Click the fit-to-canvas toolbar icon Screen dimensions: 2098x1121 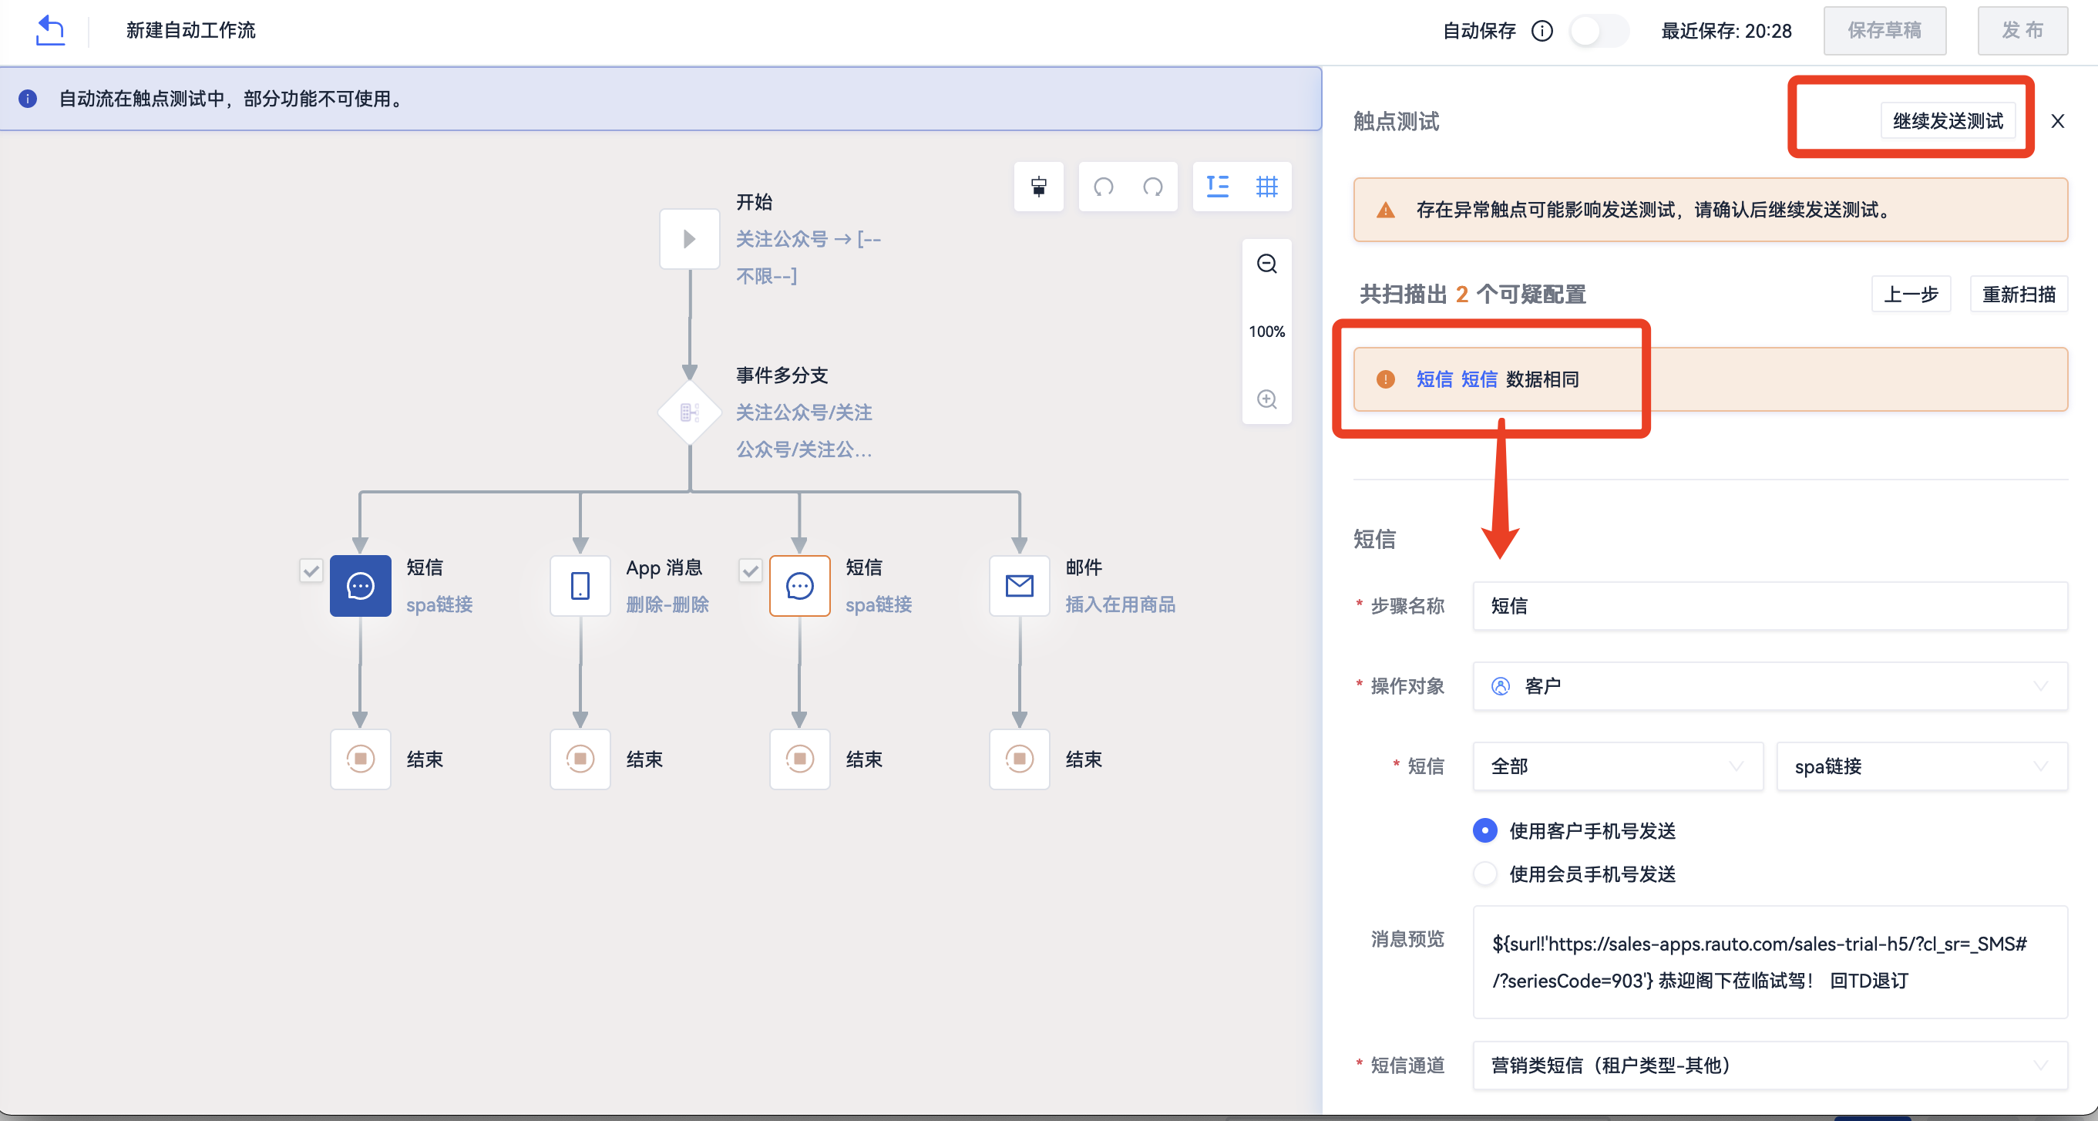(1038, 187)
